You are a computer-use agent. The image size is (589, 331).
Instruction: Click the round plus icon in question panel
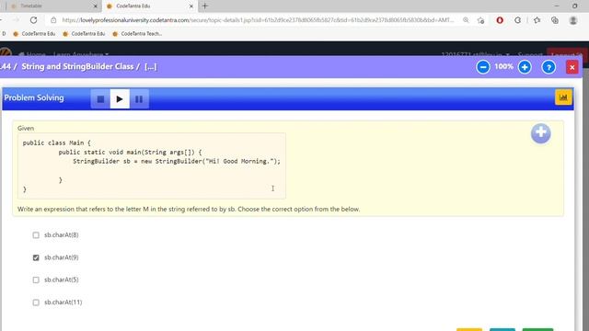click(x=540, y=133)
